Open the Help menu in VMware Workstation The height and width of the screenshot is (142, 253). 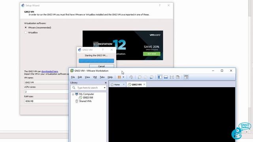pos(110,77)
